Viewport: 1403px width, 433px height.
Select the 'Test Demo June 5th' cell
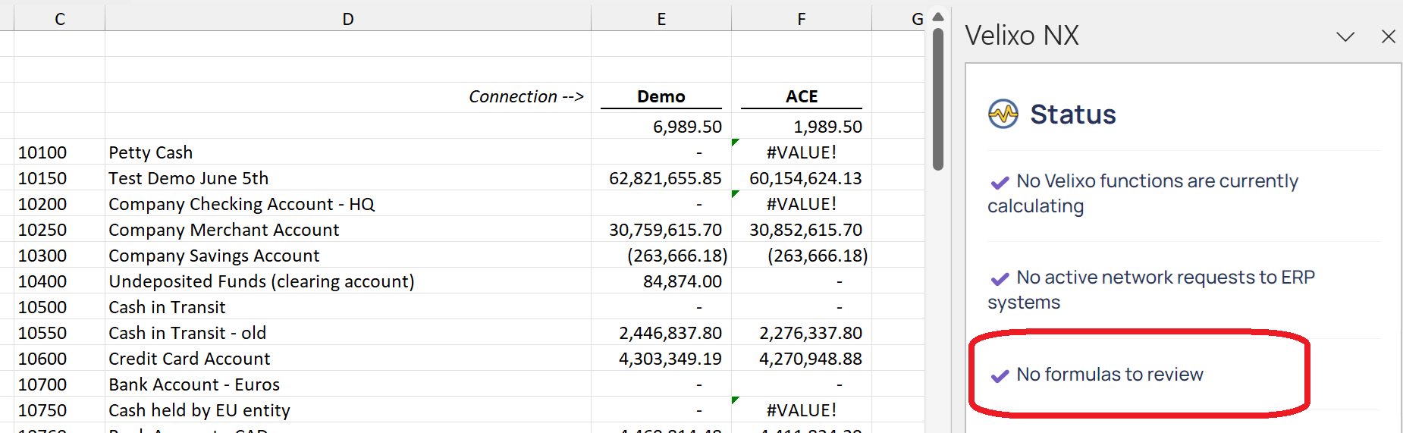pos(348,177)
